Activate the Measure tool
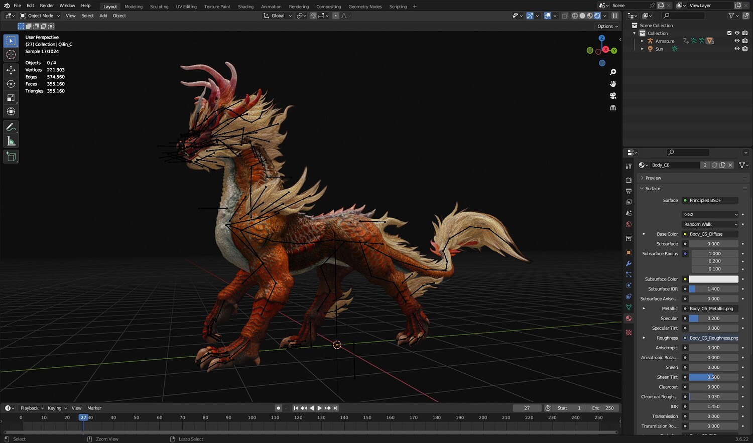753x443 pixels. coord(11,141)
